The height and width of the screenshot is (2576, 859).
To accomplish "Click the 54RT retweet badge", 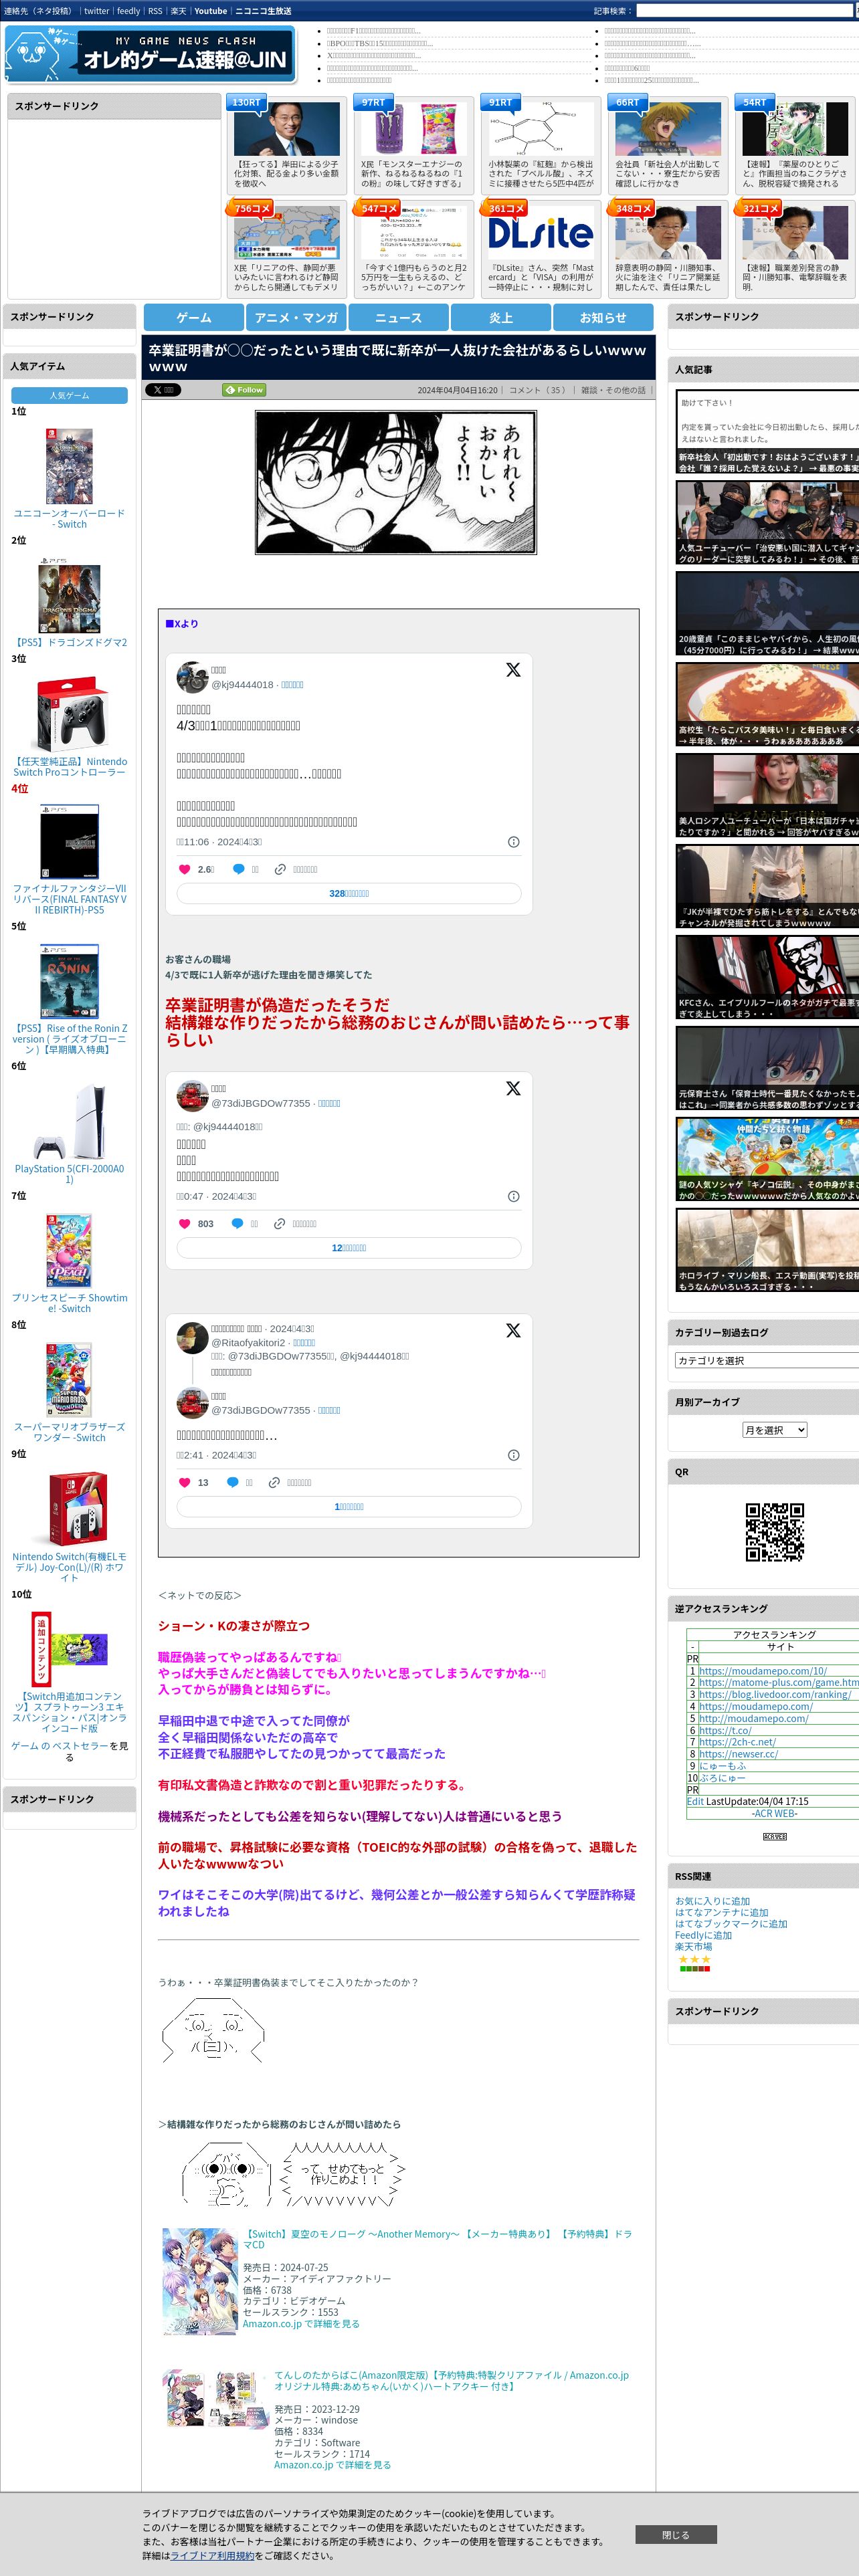I will 755,102.
